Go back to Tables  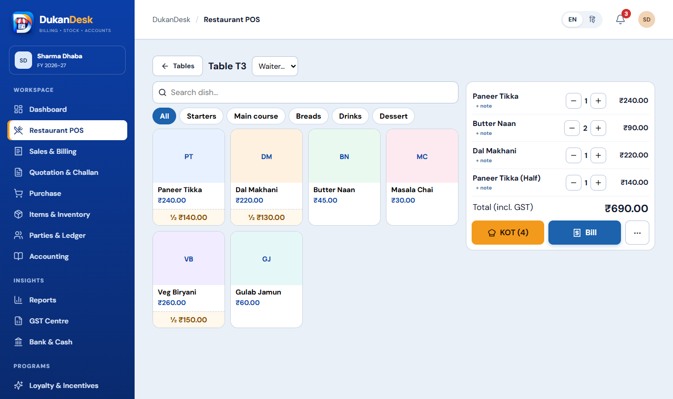click(x=178, y=66)
